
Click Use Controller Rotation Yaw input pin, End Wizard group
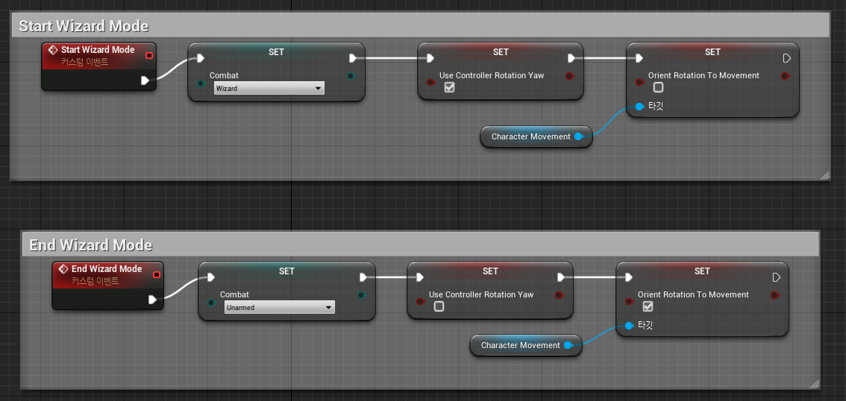coord(420,301)
